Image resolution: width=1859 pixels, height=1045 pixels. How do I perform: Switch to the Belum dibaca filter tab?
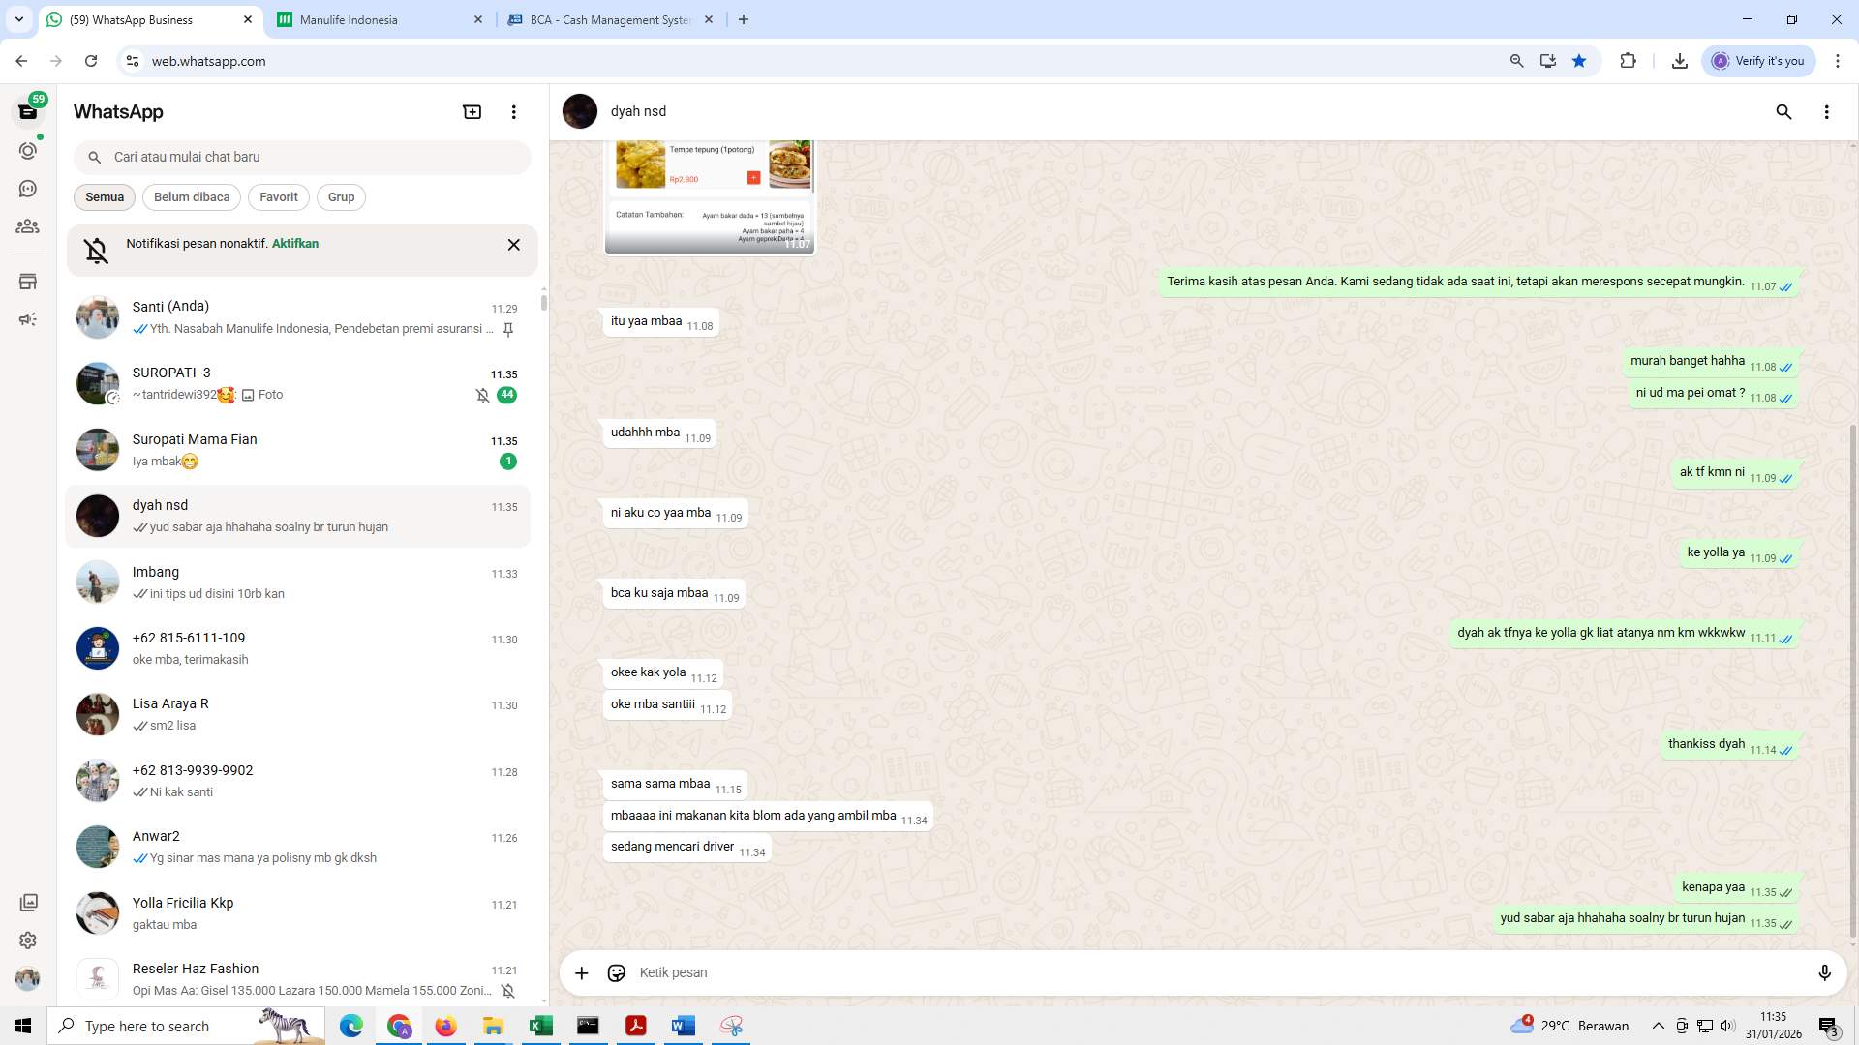(x=191, y=196)
